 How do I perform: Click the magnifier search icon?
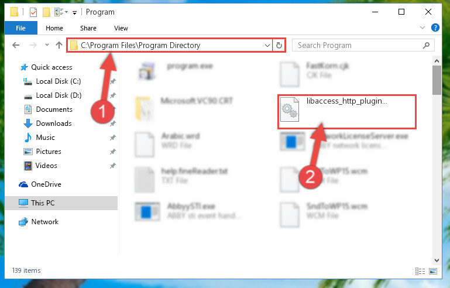pyautogui.click(x=426, y=46)
